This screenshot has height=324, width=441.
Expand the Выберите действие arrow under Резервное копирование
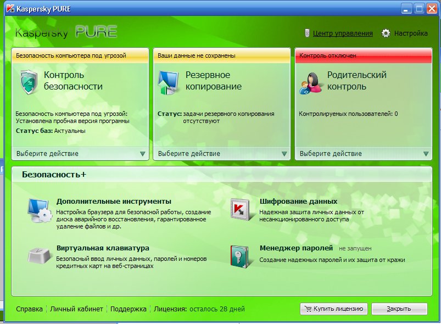tap(284, 154)
